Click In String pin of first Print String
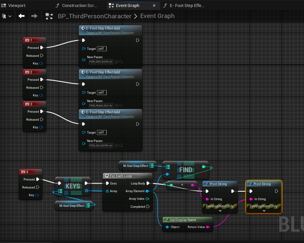Screen dimensions: 304x243 (x=207, y=199)
